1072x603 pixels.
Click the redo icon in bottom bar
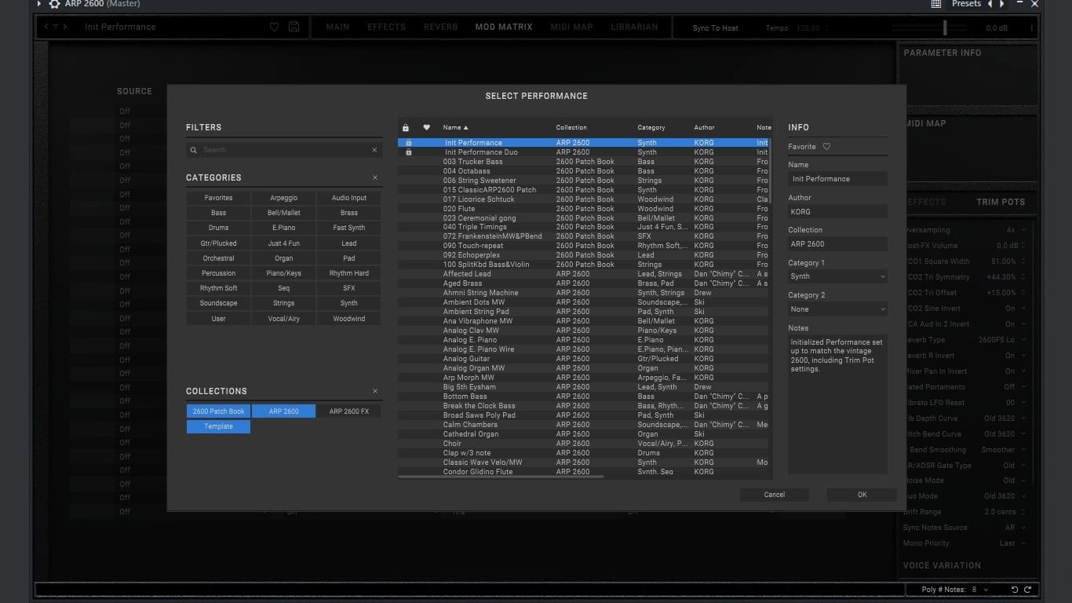1027,590
